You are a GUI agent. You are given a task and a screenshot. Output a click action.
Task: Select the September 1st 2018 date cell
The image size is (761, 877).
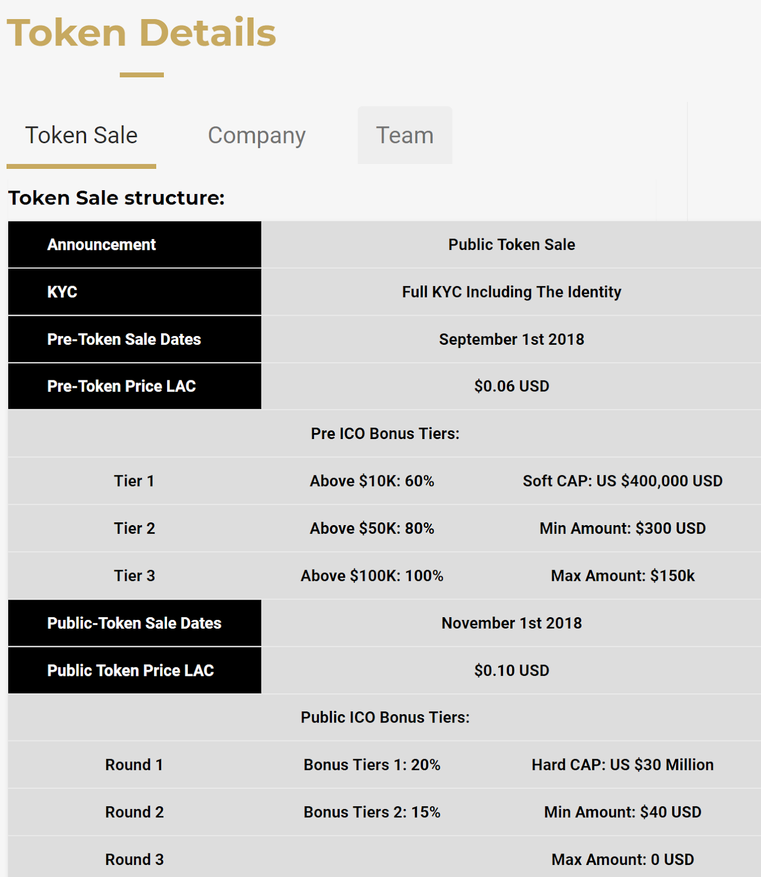[511, 339]
